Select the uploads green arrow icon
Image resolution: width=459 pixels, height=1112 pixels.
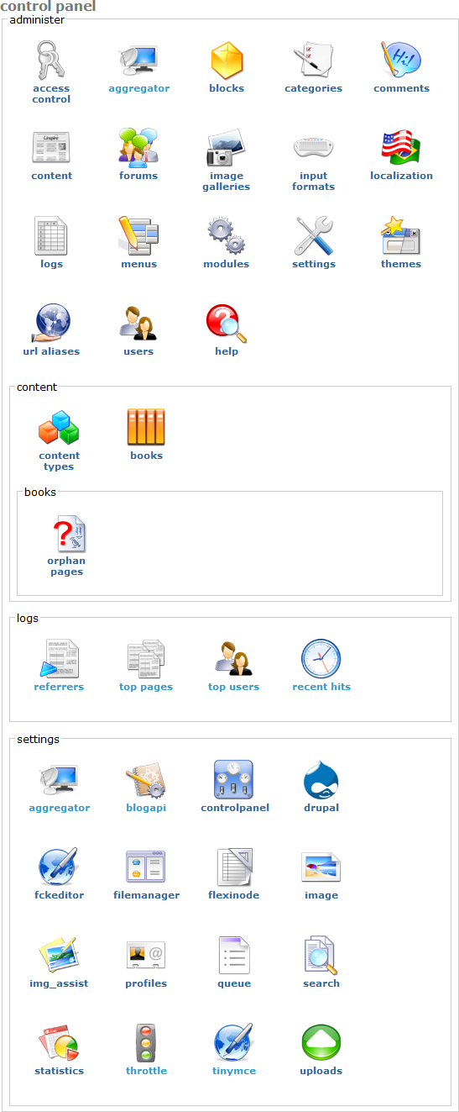(321, 1043)
